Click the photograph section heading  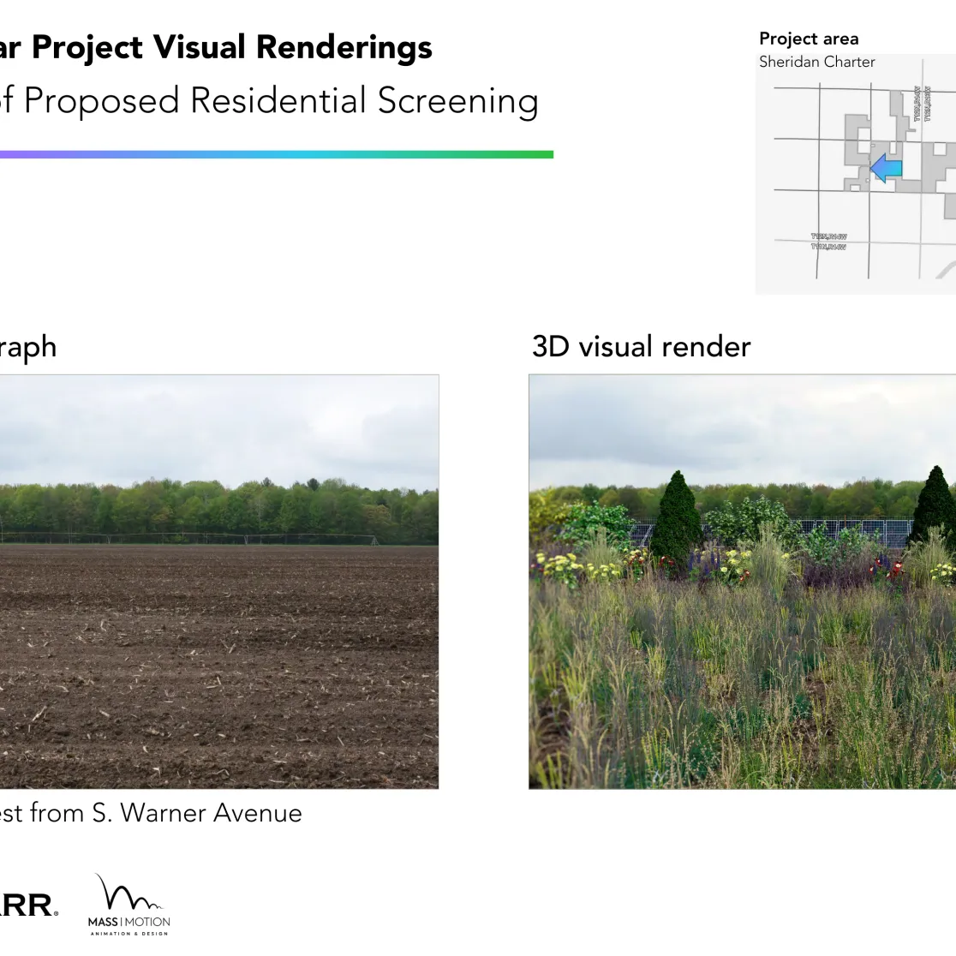27,346
